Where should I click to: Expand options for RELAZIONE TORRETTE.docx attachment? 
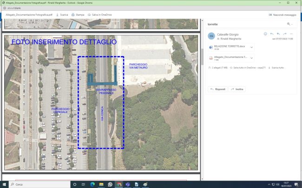pyautogui.click(x=251, y=47)
